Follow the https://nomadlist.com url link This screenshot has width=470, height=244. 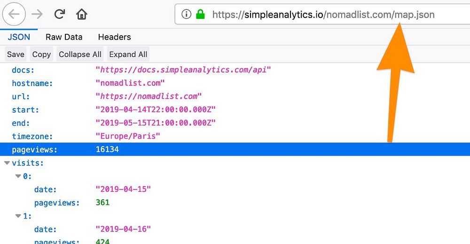tap(149, 96)
